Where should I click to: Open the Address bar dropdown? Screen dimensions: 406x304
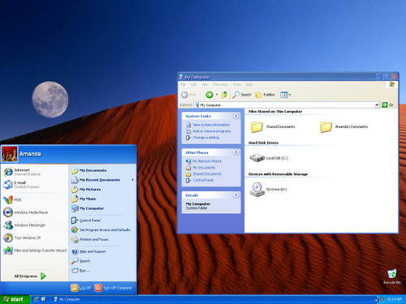(377, 105)
